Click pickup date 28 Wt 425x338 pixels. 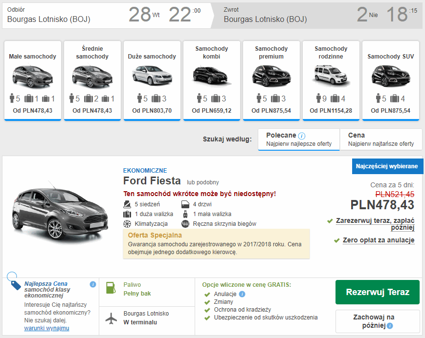144,15
